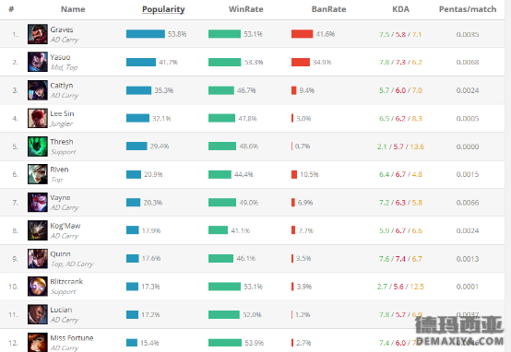This screenshot has height=352, width=511.
Task: Sort table by Popularity column
Action: pos(163,9)
